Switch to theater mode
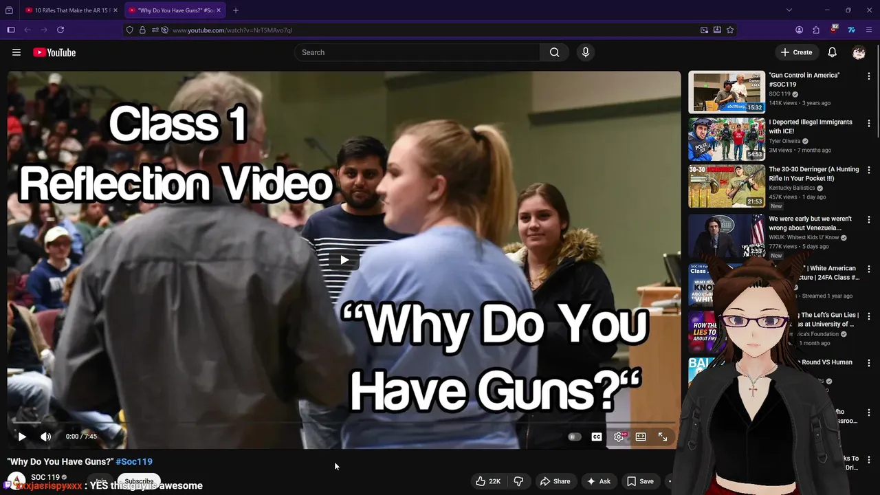The image size is (880, 495). [x=641, y=437]
